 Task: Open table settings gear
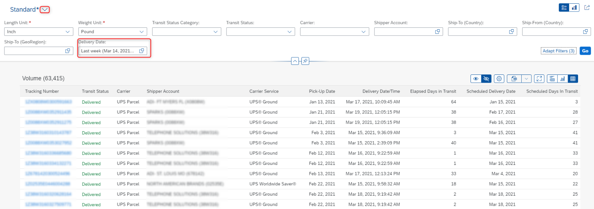point(499,79)
